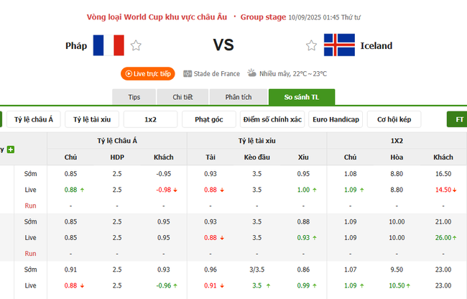Screen dimensions: 467x299
Task: Switch to the Tips tab
Action: click(134, 97)
